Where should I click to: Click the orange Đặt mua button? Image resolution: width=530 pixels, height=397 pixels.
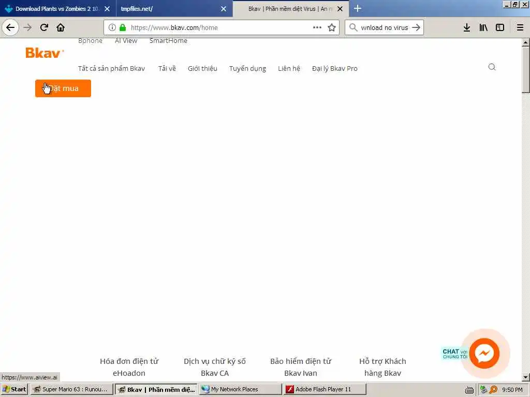[63, 88]
